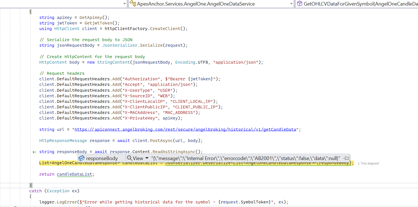Screen dimensions: 418x207
Task: Expand the View visualizer dropdown arrow
Action: coord(147,158)
